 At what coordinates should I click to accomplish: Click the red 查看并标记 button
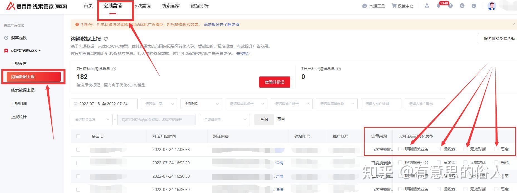click(x=275, y=82)
